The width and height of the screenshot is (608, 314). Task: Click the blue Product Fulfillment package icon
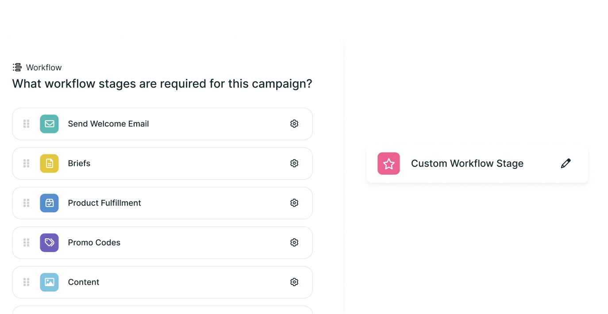click(49, 203)
